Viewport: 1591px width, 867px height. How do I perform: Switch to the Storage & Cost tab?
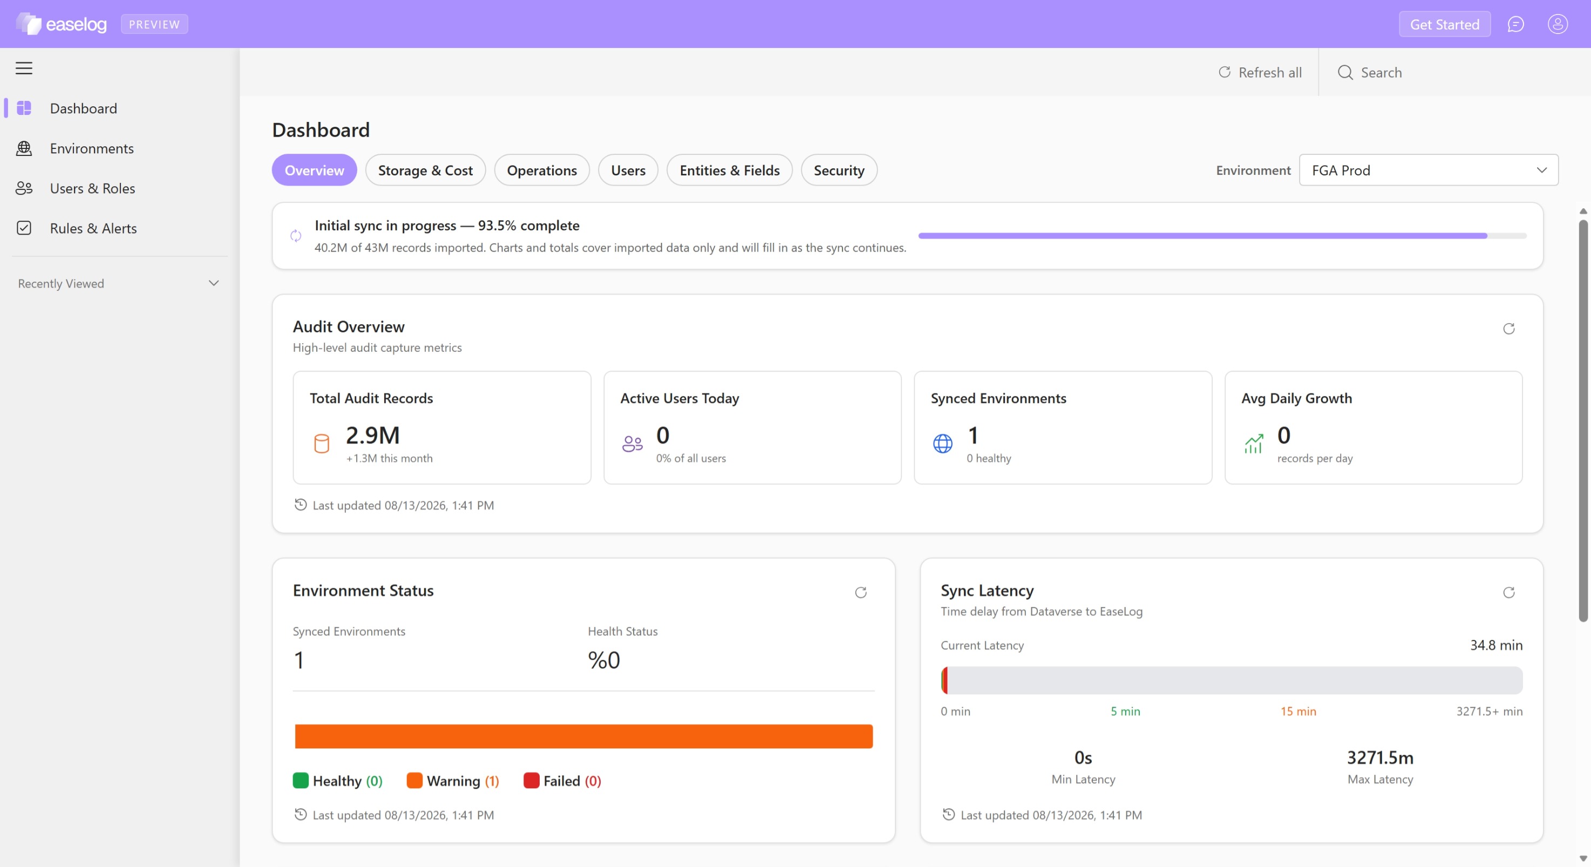(x=425, y=170)
